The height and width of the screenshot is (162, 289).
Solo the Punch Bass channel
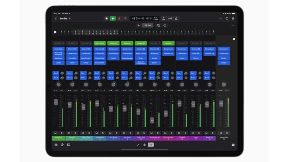point(144,133)
